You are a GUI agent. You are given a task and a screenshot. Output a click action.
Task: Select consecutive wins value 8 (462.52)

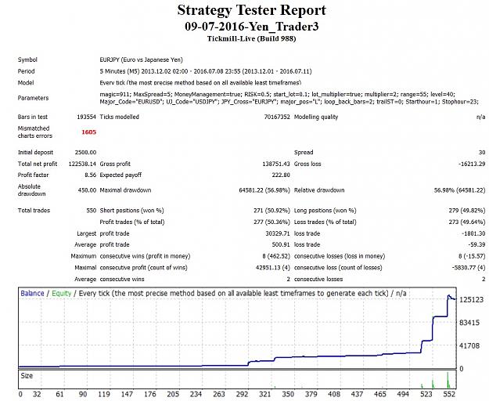pos(276,256)
